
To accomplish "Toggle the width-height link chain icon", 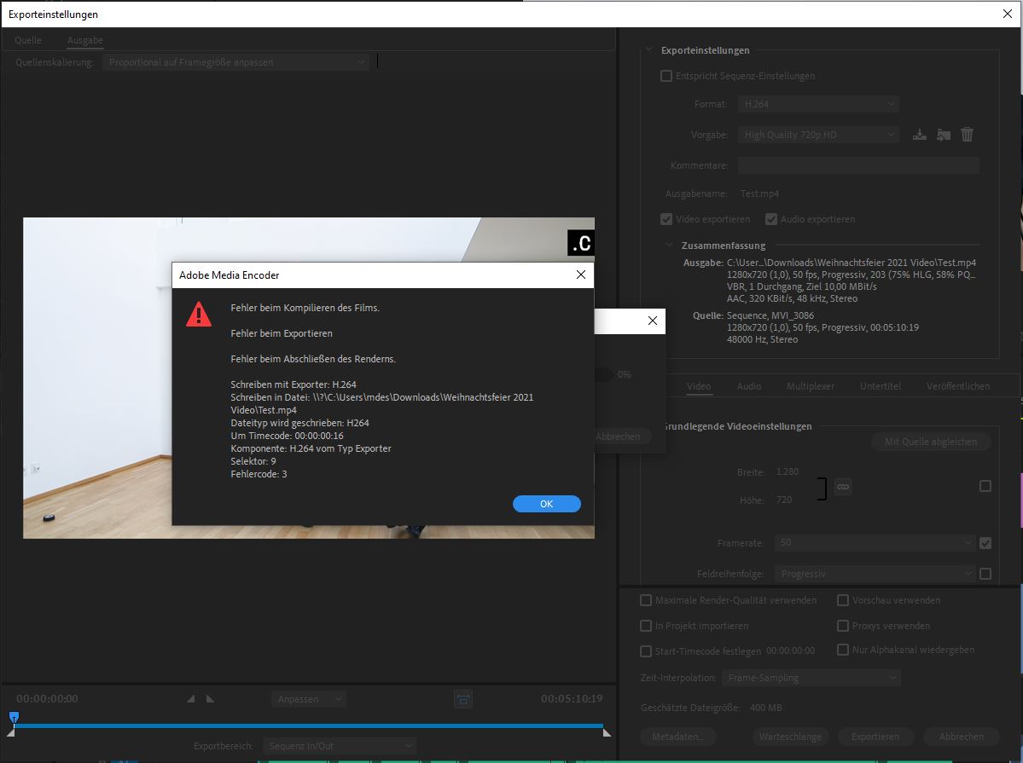I will click(x=842, y=486).
